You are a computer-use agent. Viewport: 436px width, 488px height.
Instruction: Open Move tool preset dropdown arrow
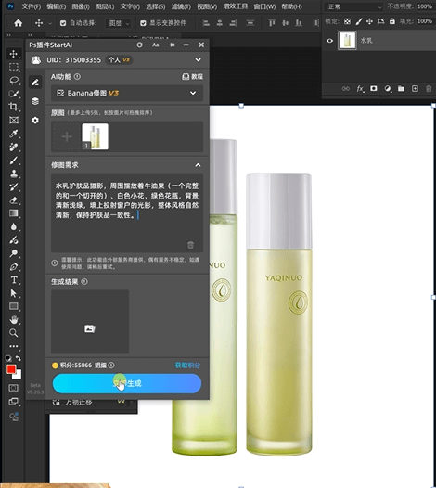pos(50,23)
